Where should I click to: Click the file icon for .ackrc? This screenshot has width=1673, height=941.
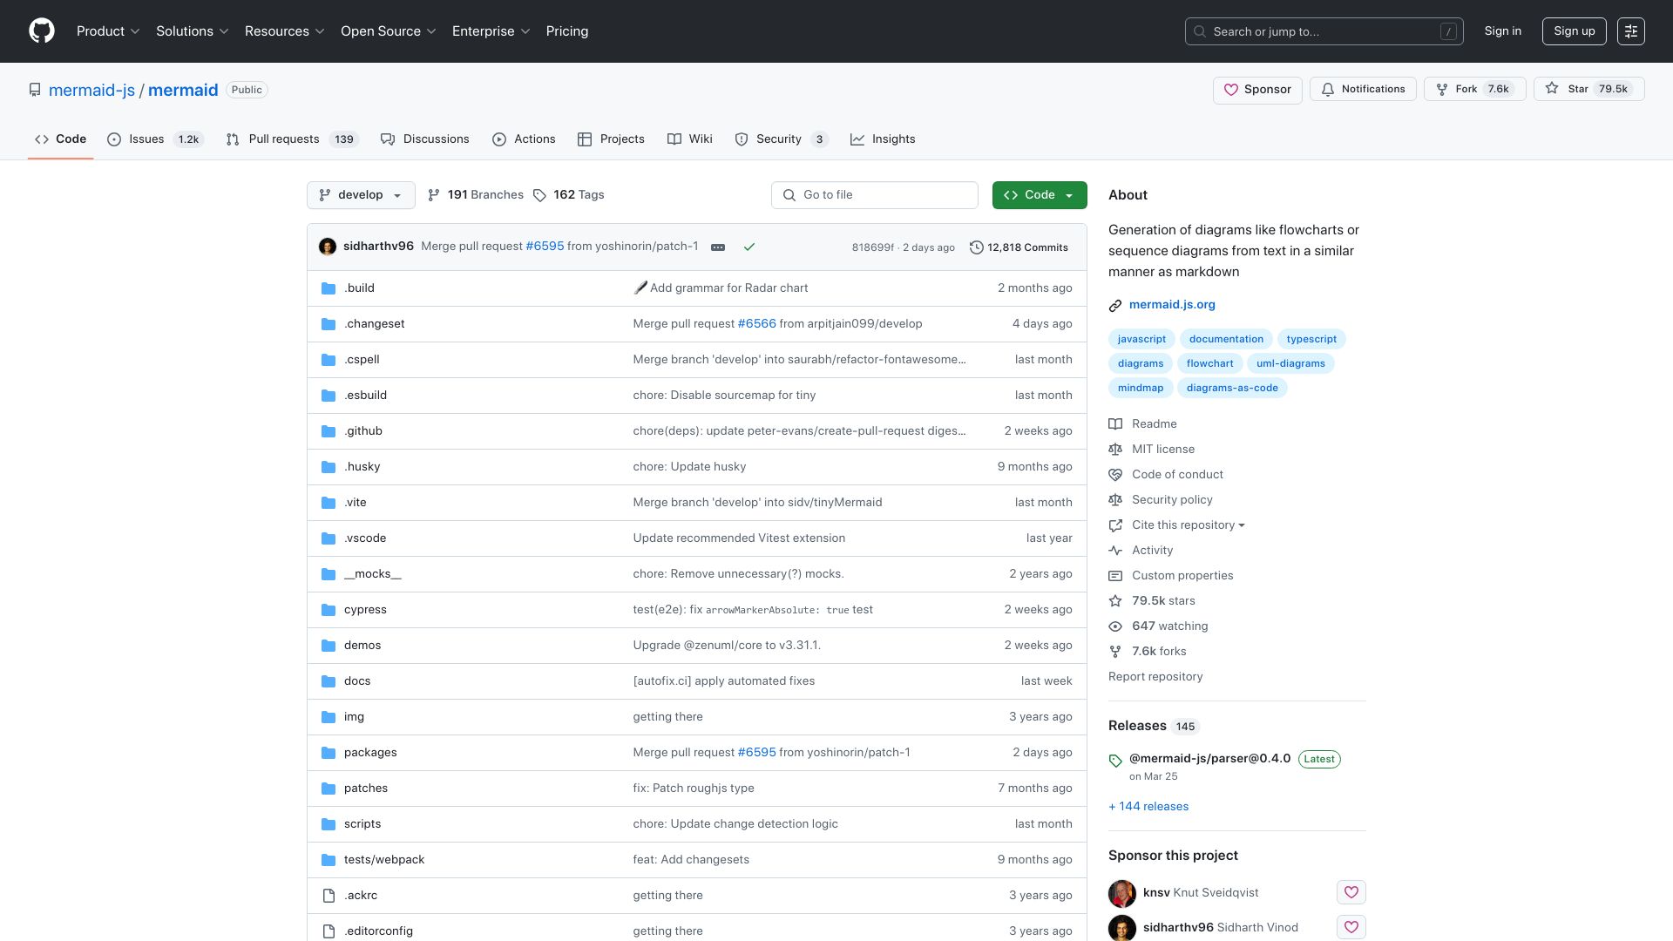tap(329, 896)
